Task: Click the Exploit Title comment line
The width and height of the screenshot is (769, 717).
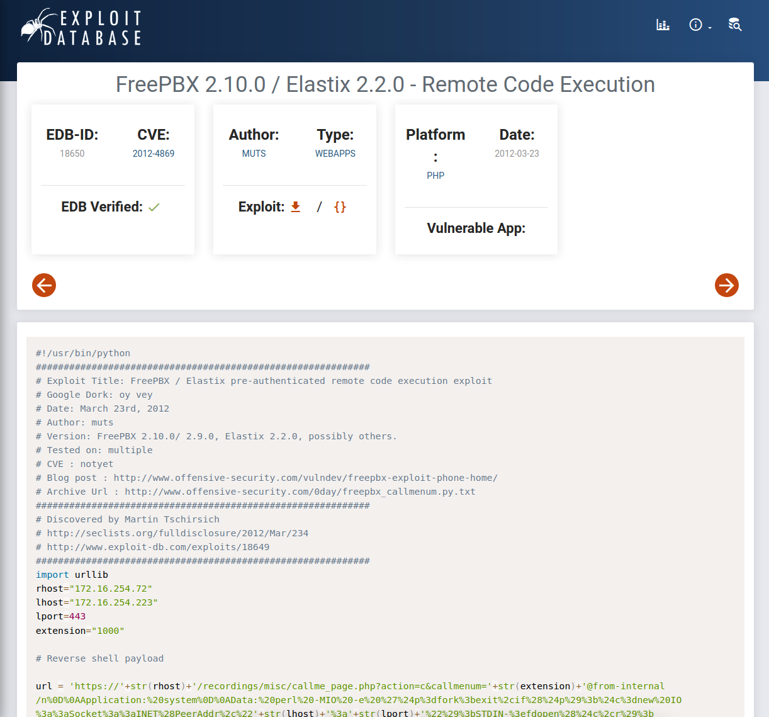Action: [264, 381]
